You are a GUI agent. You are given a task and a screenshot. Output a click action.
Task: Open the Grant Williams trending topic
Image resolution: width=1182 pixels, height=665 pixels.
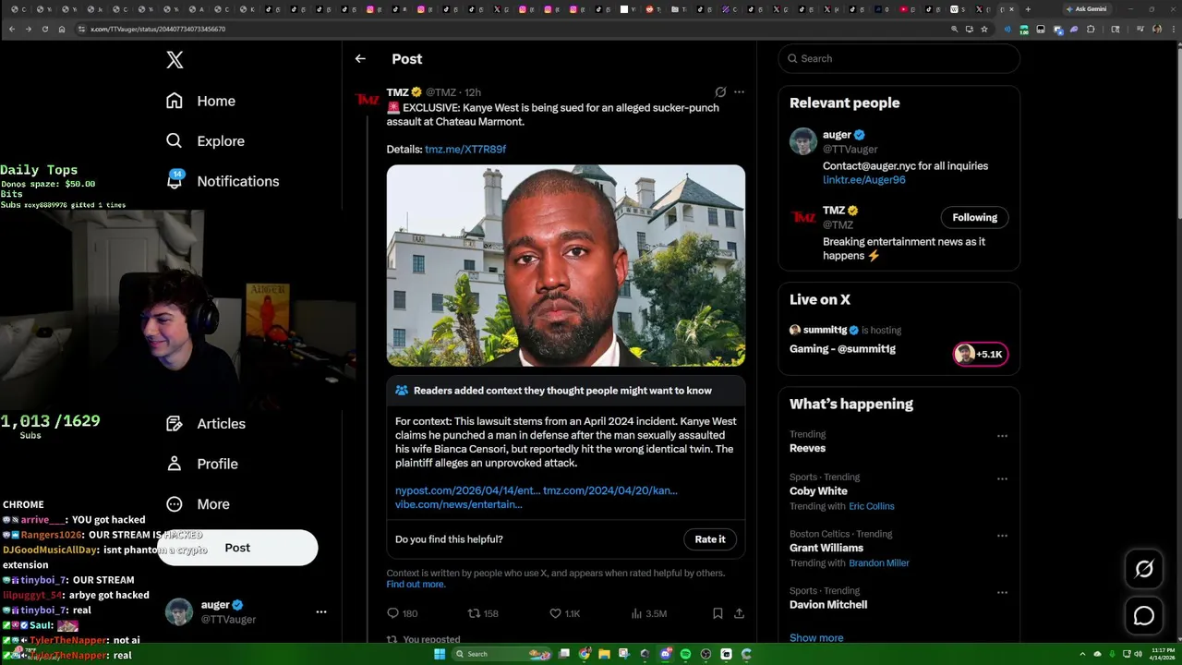[826, 548]
